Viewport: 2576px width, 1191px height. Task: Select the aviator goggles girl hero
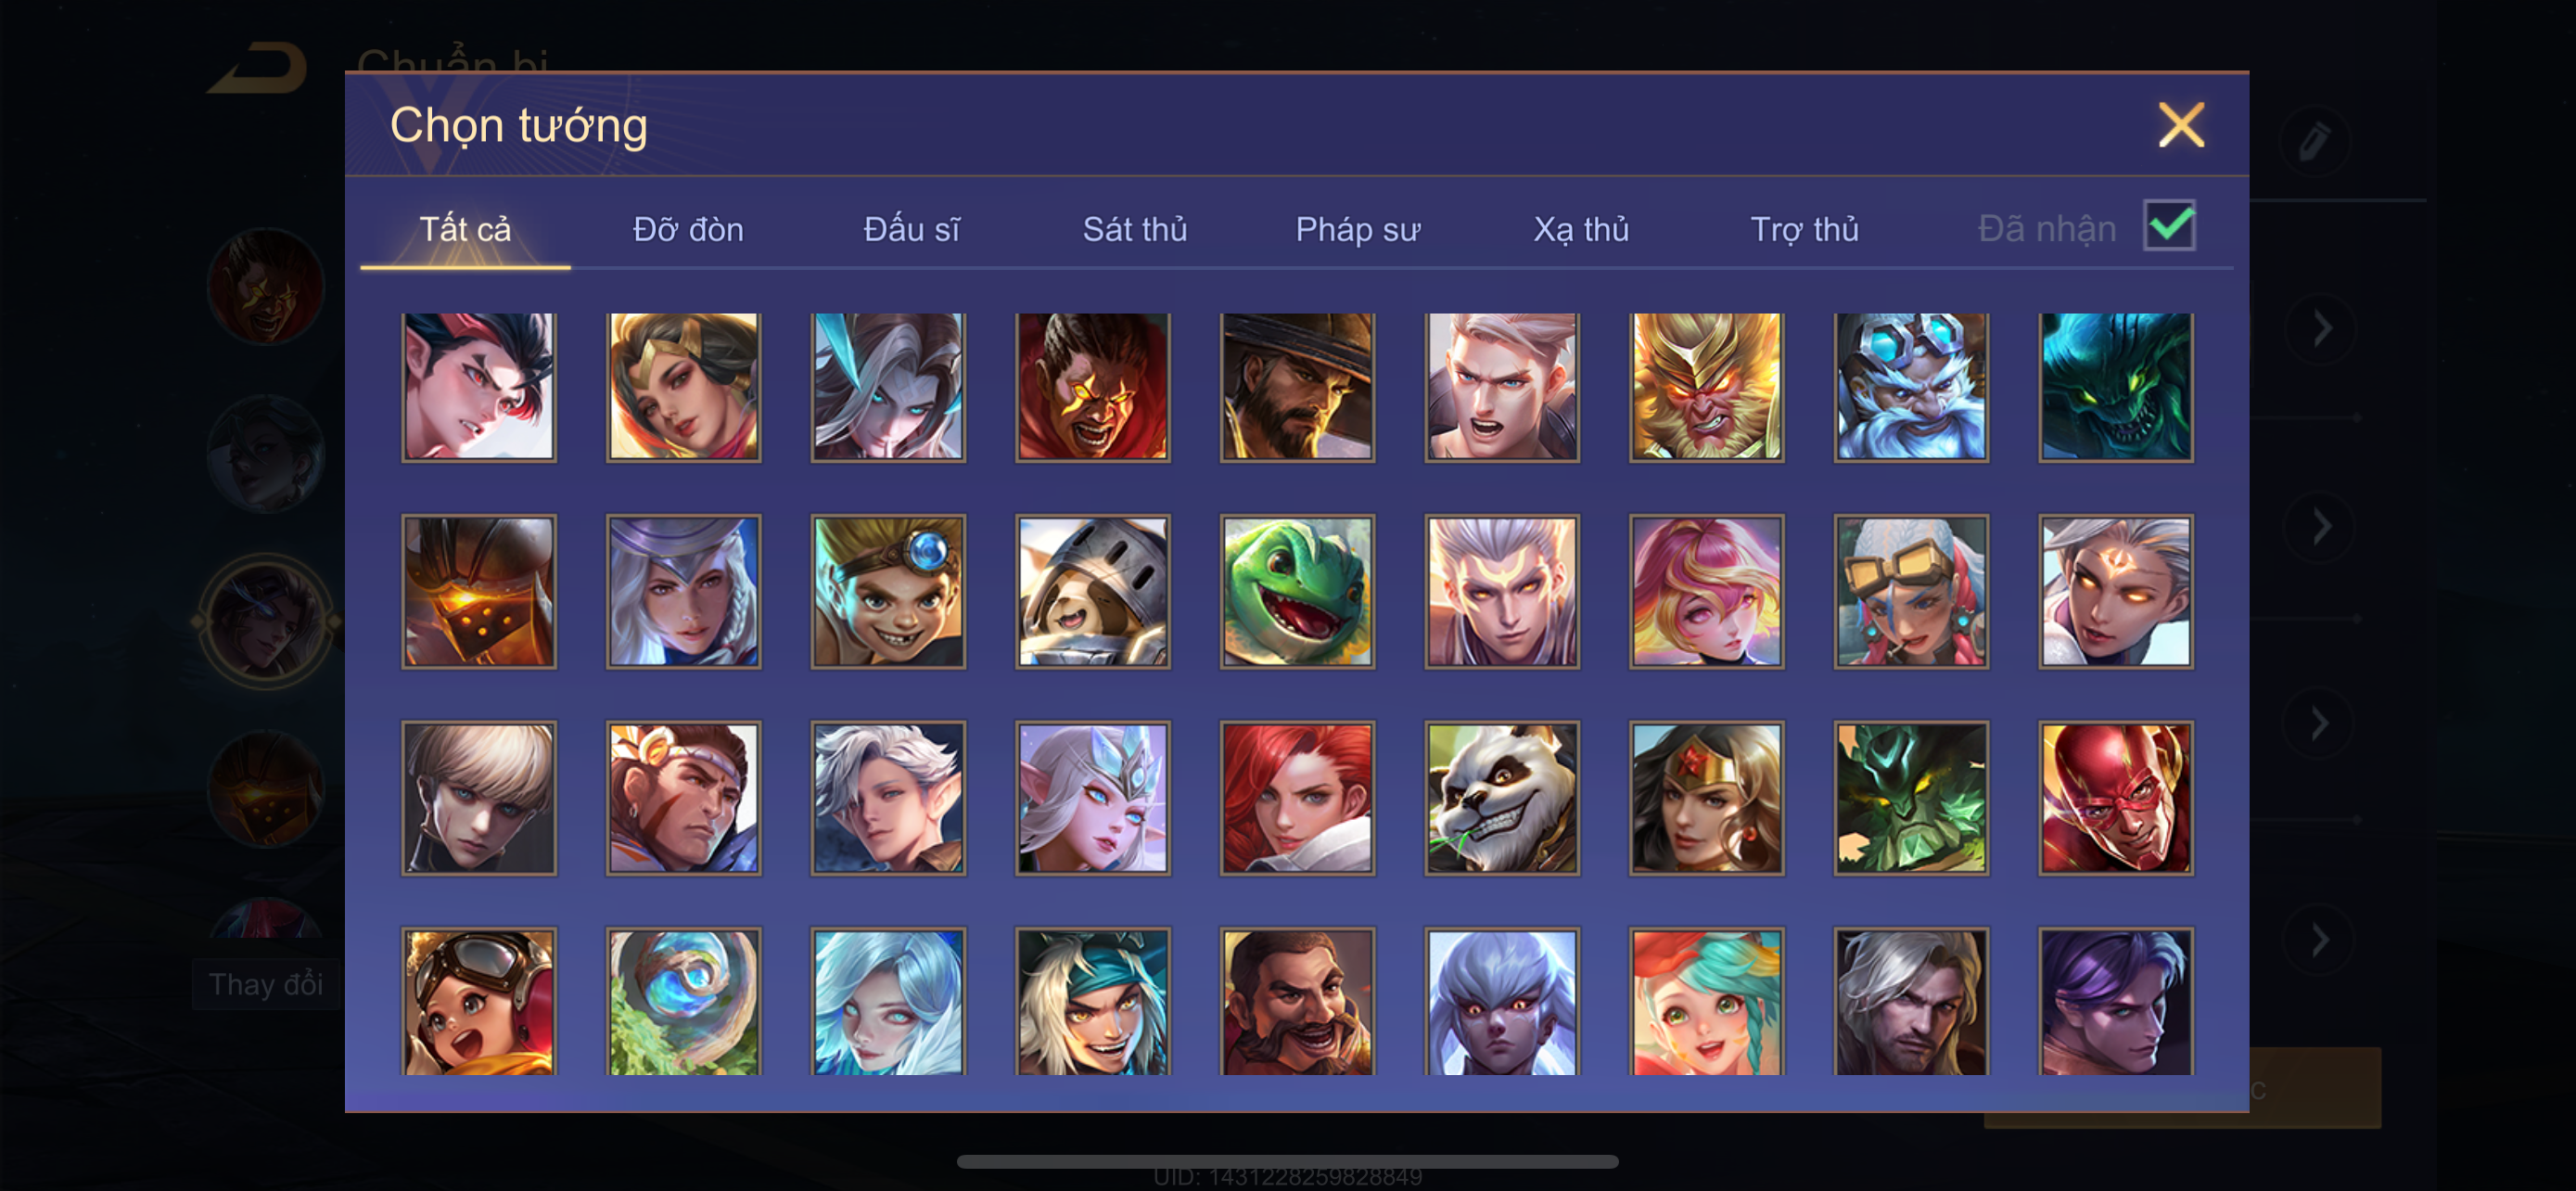point(479,1001)
